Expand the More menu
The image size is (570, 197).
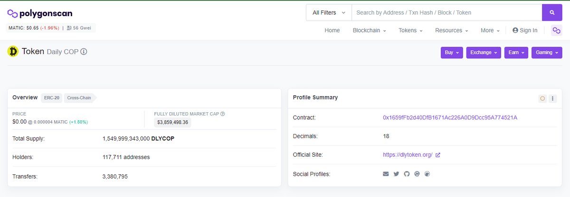[490, 30]
